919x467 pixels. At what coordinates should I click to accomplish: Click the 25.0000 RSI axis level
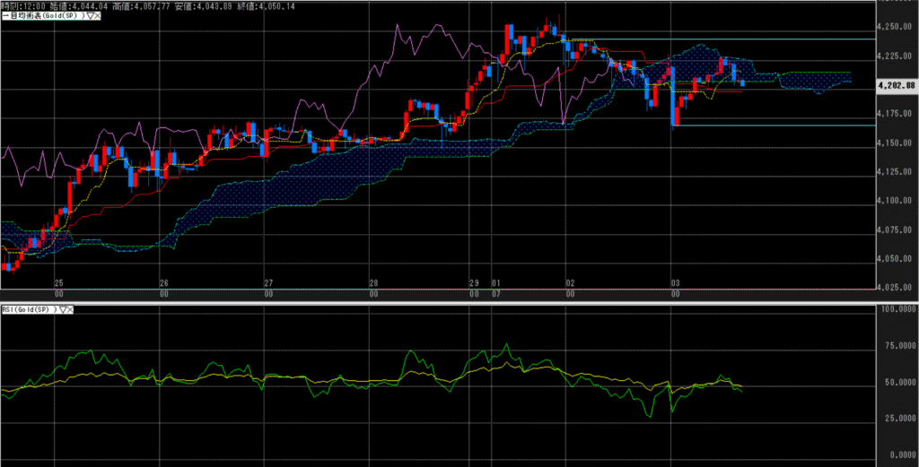point(897,418)
